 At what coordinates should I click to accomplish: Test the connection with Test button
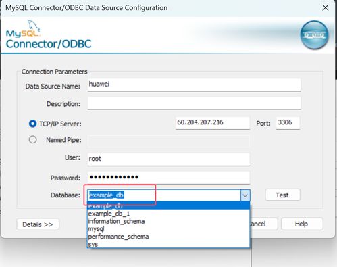[282, 195]
